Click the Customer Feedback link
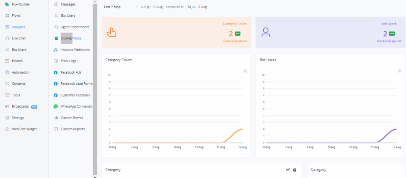 (75, 95)
